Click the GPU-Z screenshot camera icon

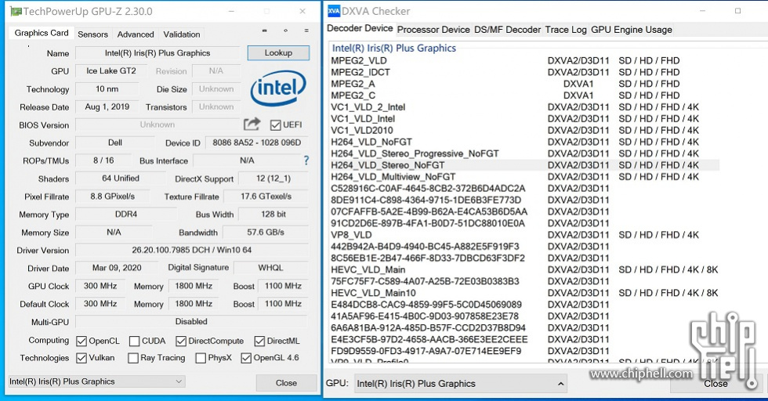pyautogui.click(x=265, y=31)
